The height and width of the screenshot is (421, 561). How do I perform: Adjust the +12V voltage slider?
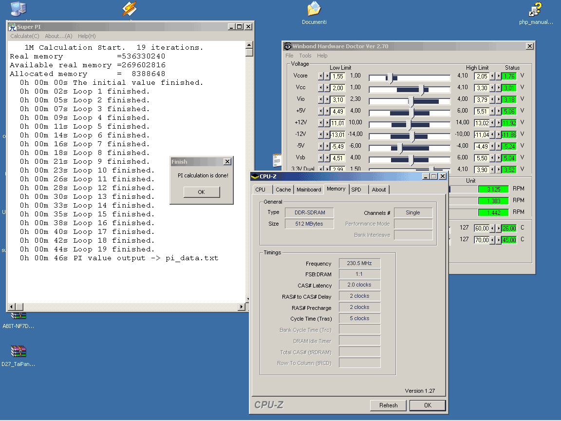point(408,125)
